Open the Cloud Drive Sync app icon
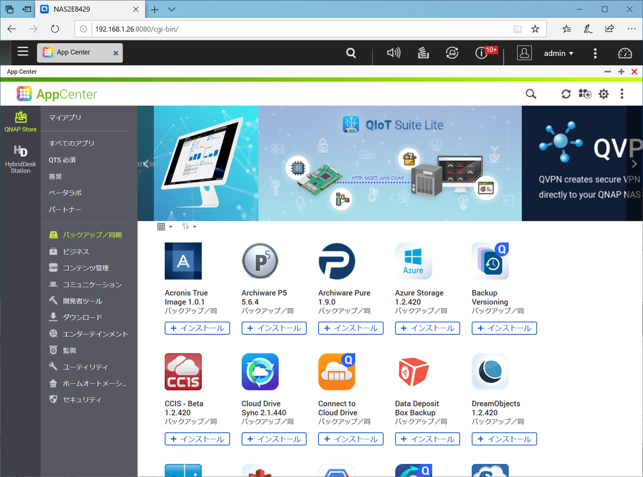This screenshot has height=477, width=643. tap(260, 371)
